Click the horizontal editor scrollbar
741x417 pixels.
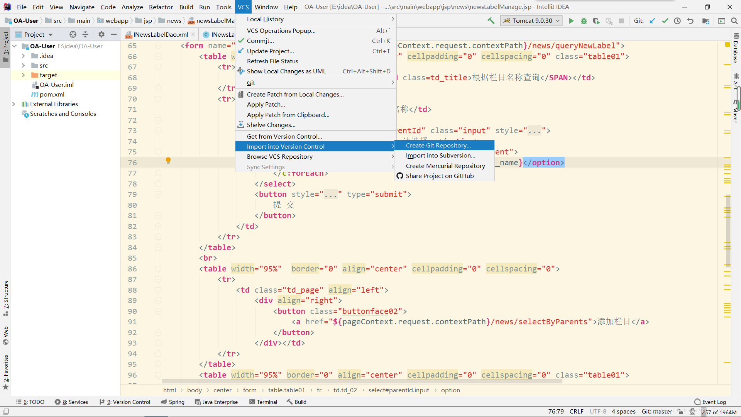click(362, 381)
